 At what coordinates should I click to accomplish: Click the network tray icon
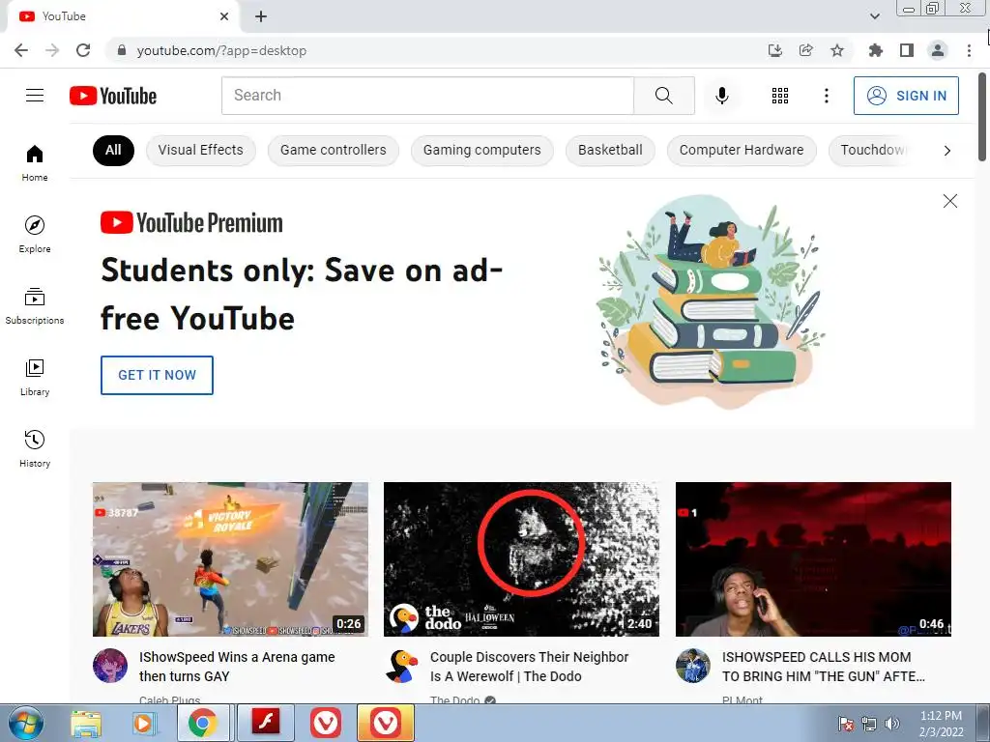pyautogui.click(x=869, y=723)
